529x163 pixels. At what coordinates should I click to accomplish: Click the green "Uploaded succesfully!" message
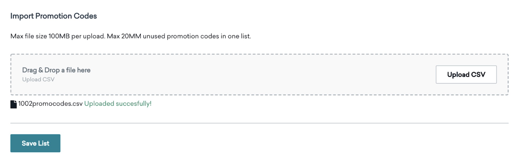pyautogui.click(x=118, y=104)
